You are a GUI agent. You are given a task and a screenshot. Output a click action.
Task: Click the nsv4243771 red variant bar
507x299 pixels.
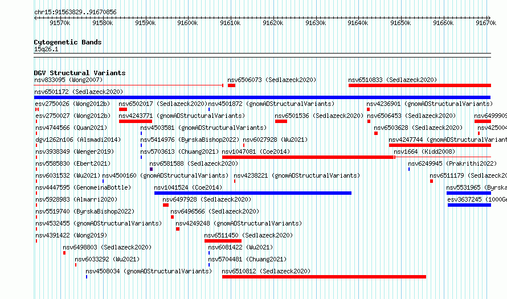click(136, 121)
